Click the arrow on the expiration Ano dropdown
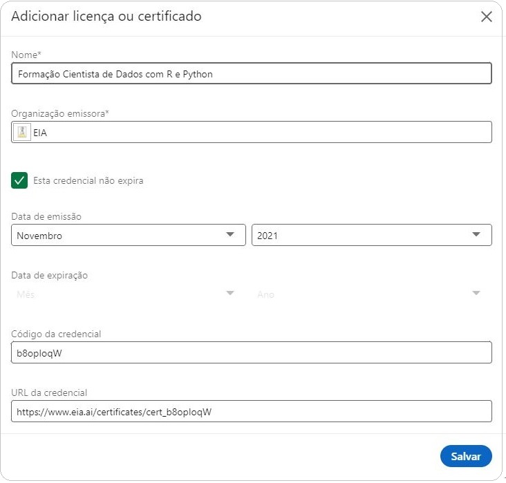The height and width of the screenshot is (483, 506). point(476,294)
